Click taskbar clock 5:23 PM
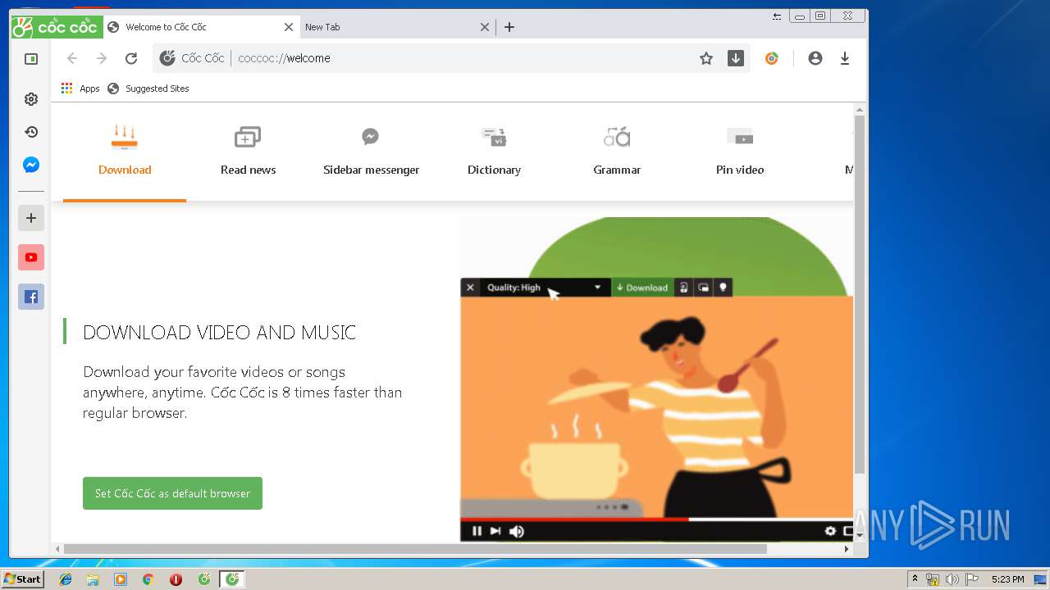1050x590 pixels. click(1007, 579)
